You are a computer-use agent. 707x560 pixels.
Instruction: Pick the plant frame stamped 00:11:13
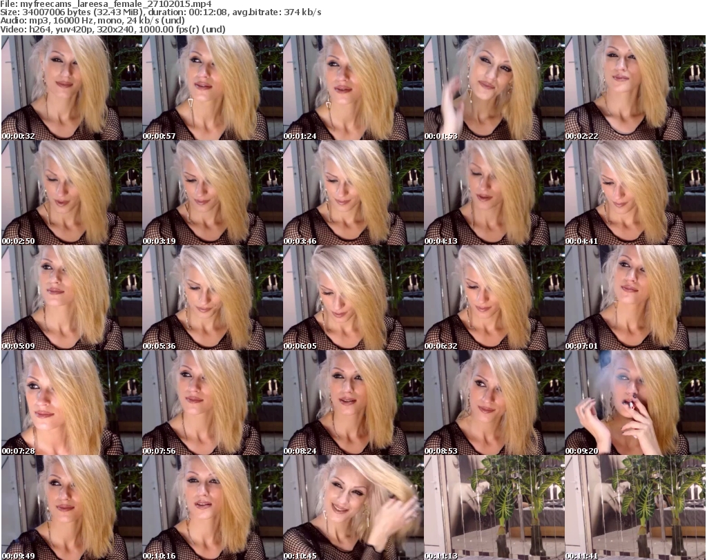coord(494,508)
